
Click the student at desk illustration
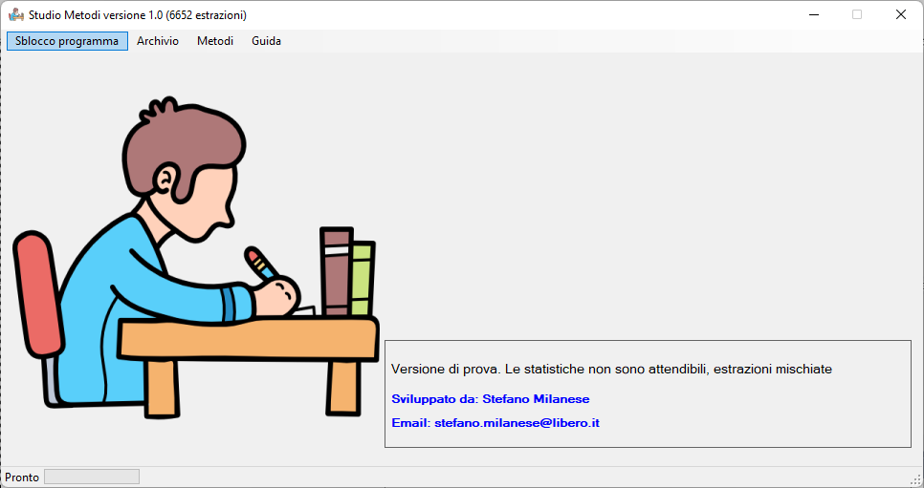[x=196, y=258]
